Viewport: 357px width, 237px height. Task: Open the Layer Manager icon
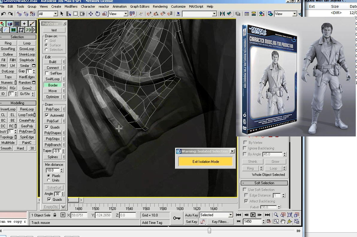(x=238, y=14)
